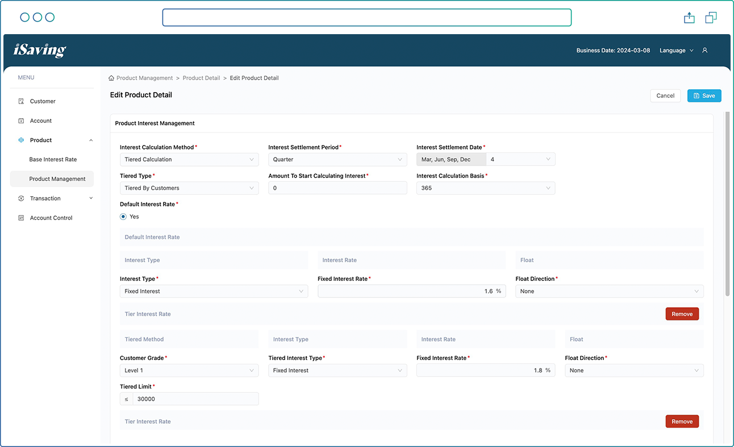Screen dimensions: 734x447
Task: Collapse the Product menu chevron
Action: pyautogui.click(x=91, y=140)
